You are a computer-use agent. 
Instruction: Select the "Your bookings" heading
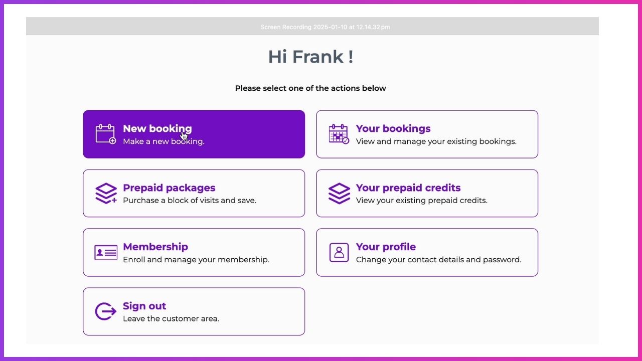[393, 128]
